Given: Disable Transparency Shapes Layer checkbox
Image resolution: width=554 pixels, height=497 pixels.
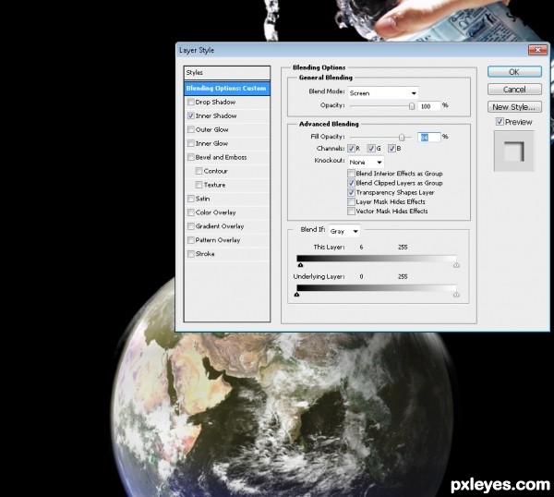Looking at the screenshot, I should click(351, 192).
